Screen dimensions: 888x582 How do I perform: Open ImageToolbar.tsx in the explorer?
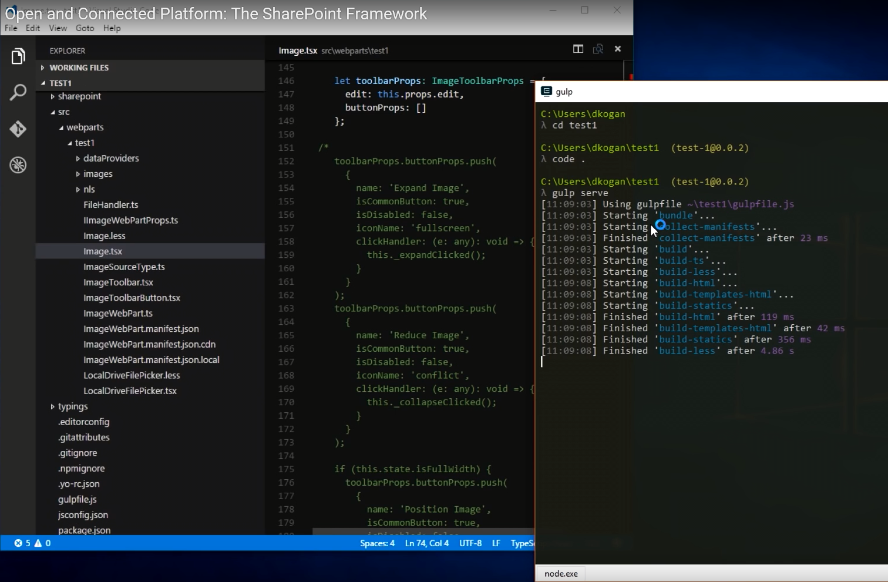pyautogui.click(x=118, y=282)
